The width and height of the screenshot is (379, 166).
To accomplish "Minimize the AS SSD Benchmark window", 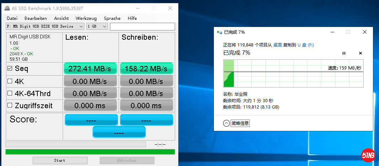I will pos(137,8).
